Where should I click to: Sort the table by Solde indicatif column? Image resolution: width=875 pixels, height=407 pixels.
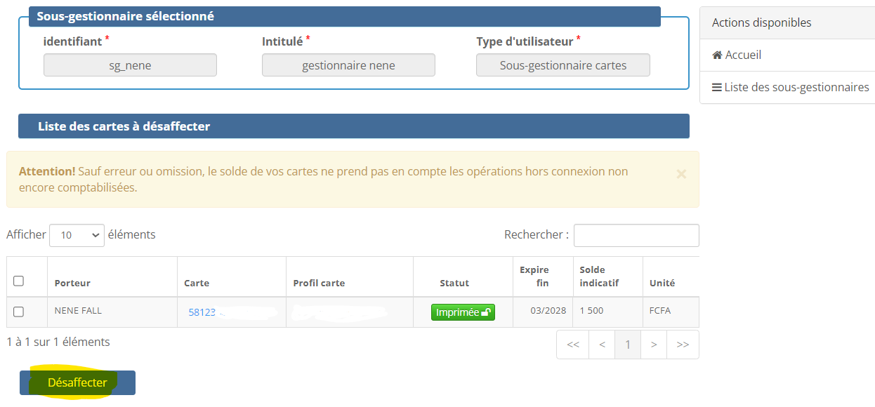click(x=592, y=276)
